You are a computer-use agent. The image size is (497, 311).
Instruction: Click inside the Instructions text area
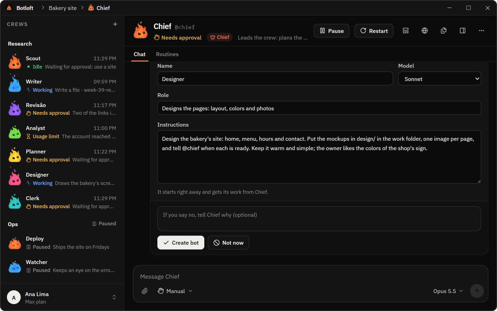click(319, 157)
